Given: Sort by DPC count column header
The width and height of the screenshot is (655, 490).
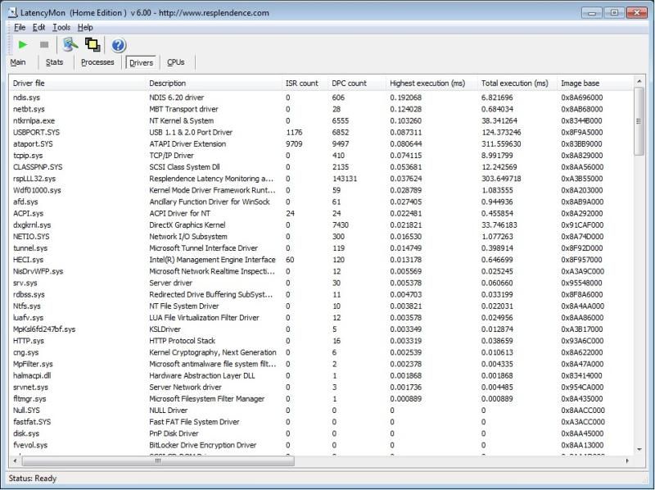Looking at the screenshot, I should click(350, 83).
